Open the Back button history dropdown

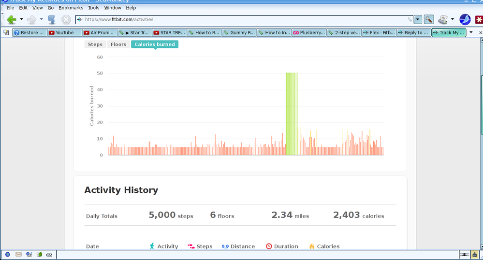click(x=22, y=19)
